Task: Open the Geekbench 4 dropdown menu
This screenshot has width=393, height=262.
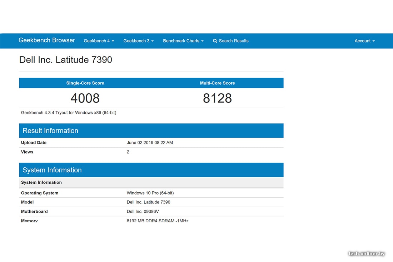Action: (99, 41)
